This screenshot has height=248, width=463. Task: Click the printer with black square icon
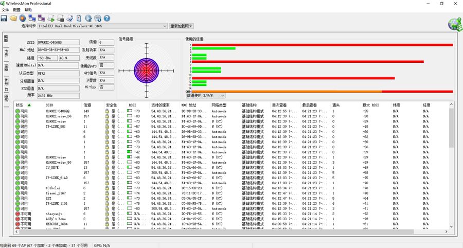[x=61, y=19]
